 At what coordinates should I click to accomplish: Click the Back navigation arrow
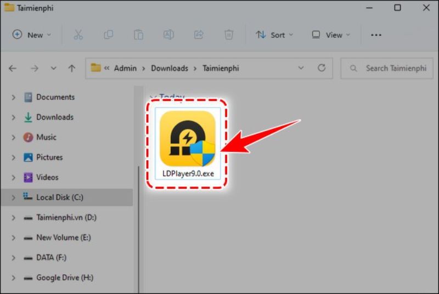tap(13, 69)
